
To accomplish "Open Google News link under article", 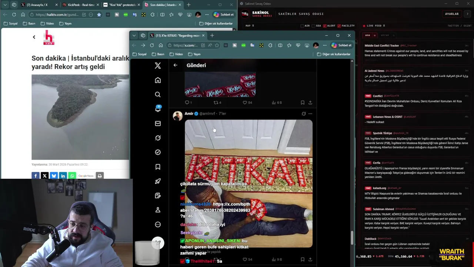I will [x=86, y=176].
